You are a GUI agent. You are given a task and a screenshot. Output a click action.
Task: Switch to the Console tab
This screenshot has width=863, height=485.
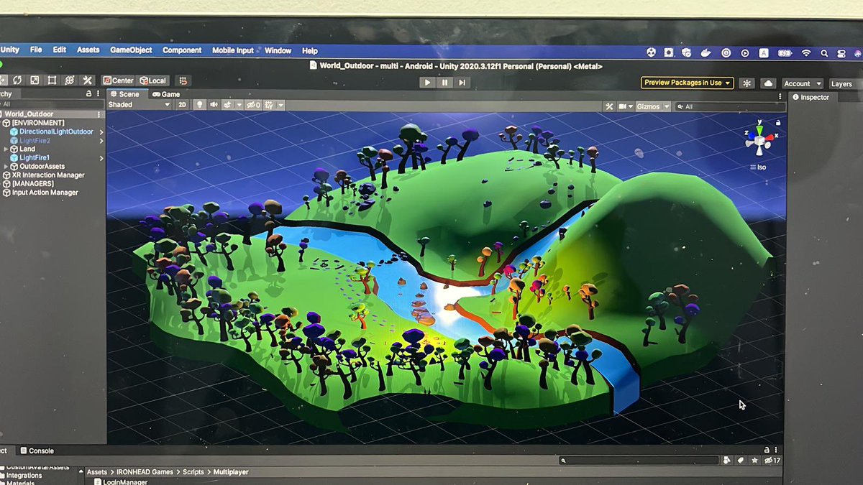37,451
